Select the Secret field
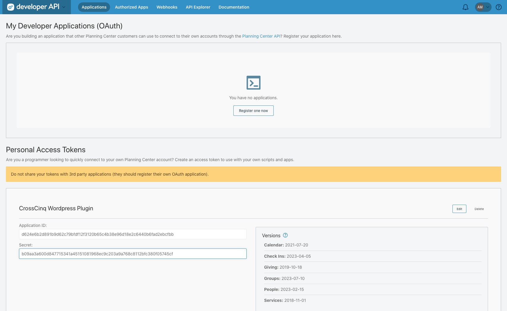507x311 pixels. pyautogui.click(x=133, y=254)
